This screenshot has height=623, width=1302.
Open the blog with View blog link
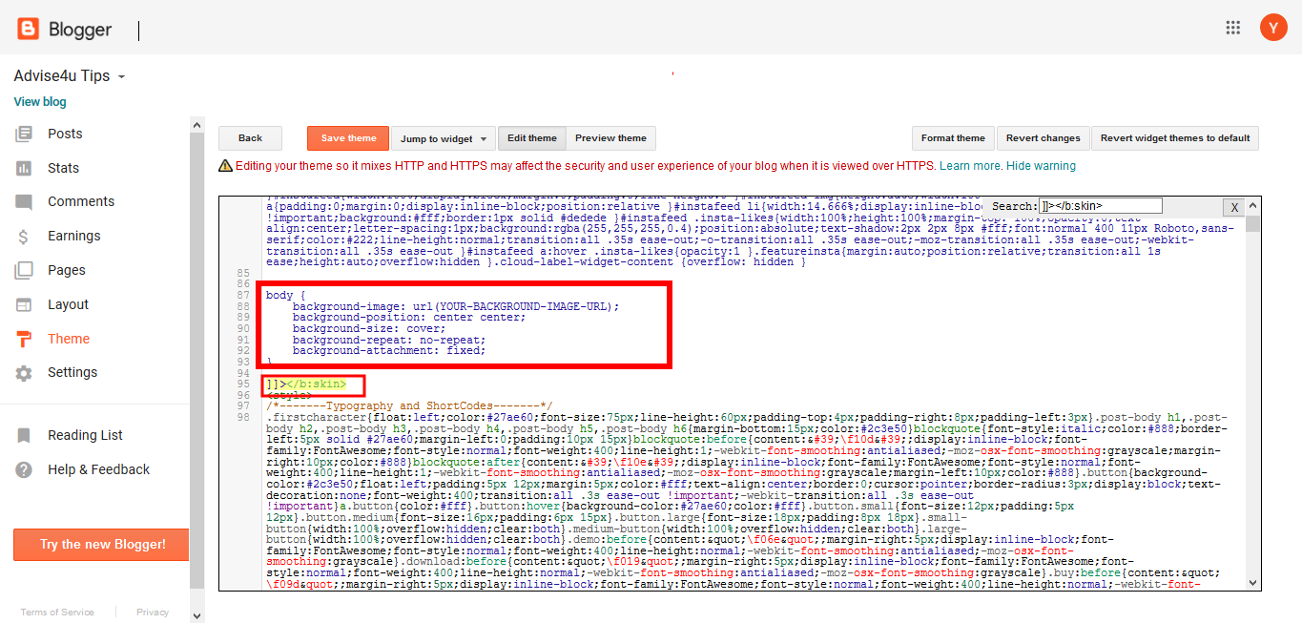pos(39,101)
